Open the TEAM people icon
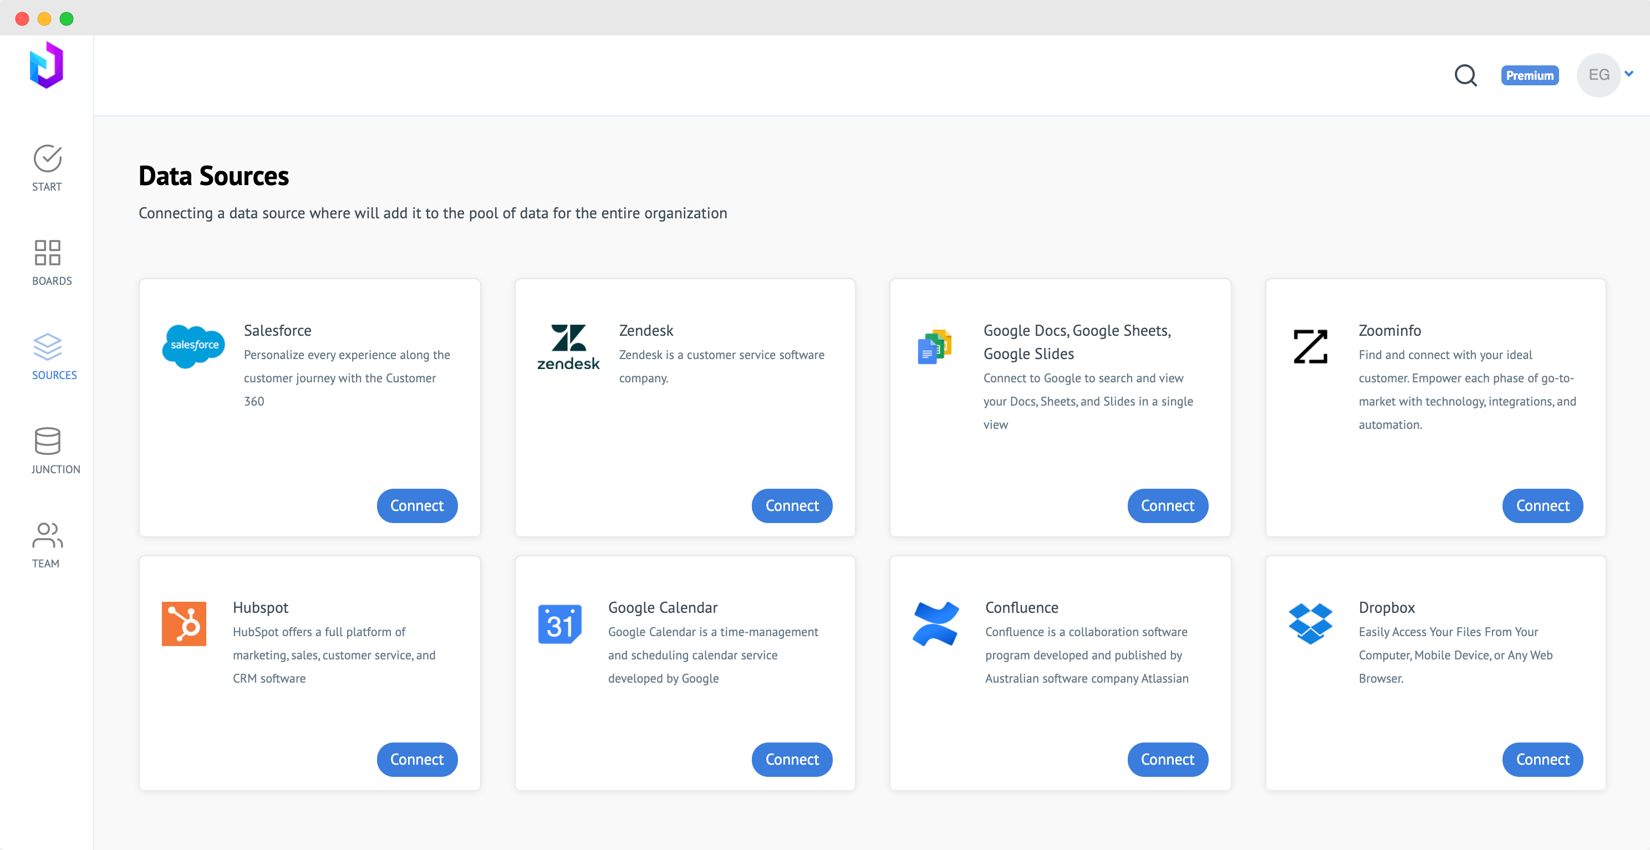The image size is (1650, 850). pyautogui.click(x=47, y=535)
